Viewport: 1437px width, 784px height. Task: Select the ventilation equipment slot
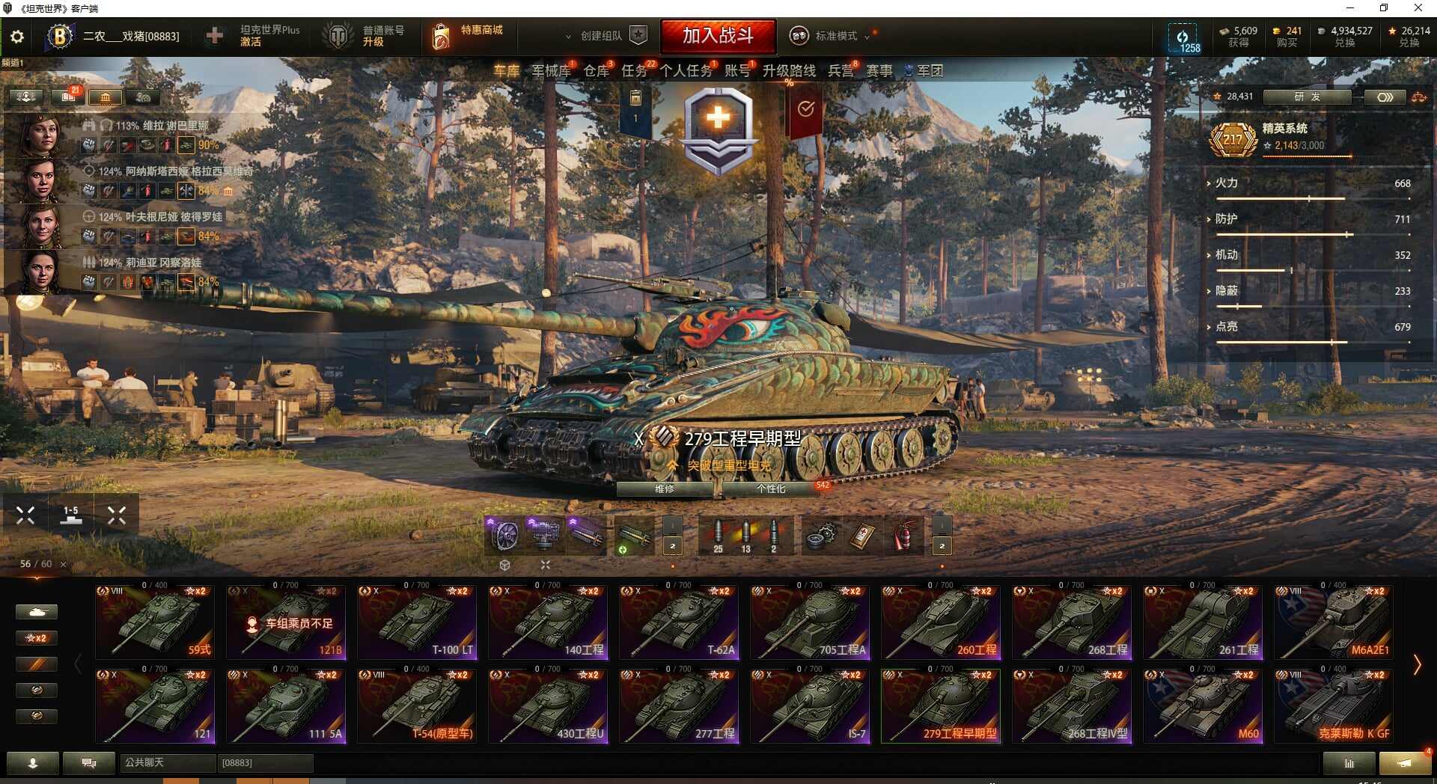pyautogui.click(x=503, y=536)
